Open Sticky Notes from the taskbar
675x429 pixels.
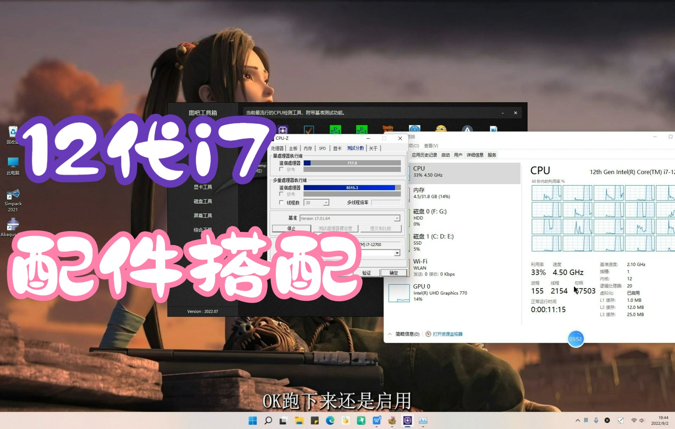315,421
